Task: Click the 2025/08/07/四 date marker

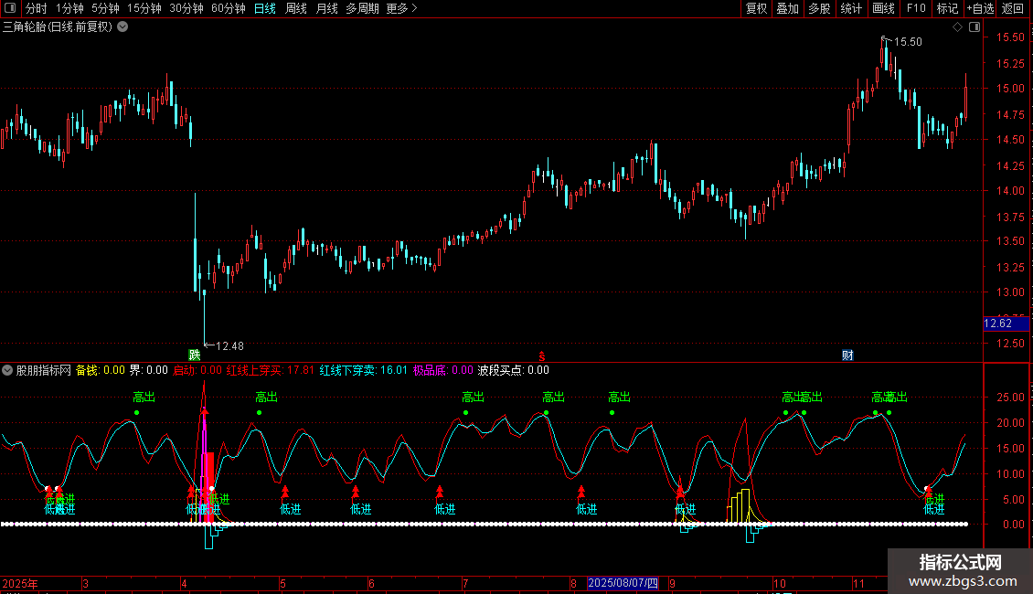Action: click(623, 583)
